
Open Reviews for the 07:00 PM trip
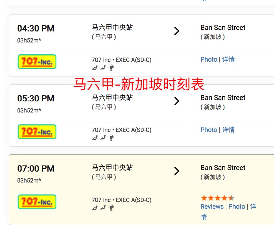(212, 207)
